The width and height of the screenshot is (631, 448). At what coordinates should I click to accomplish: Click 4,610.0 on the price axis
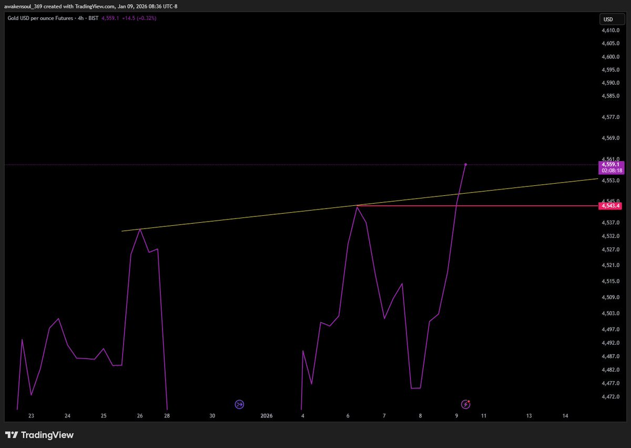tap(612, 31)
